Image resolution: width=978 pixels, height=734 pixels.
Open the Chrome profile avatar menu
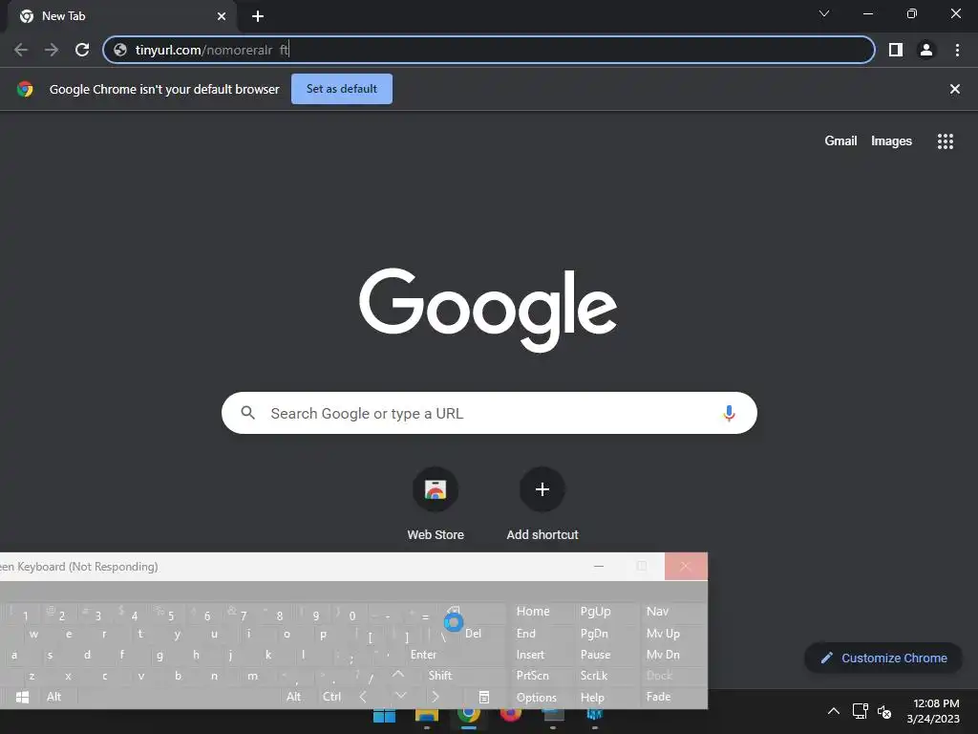926,50
